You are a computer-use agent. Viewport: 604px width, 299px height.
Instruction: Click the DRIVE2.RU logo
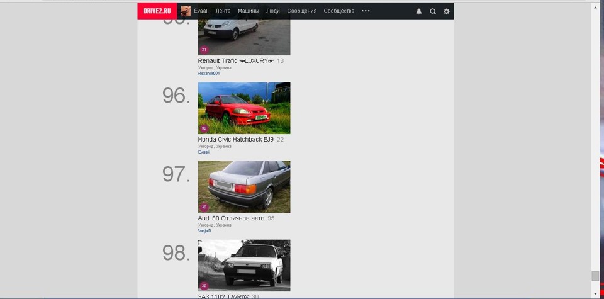(x=157, y=11)
